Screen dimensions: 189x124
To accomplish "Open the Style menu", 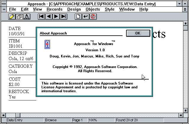I will click(110, 9).
